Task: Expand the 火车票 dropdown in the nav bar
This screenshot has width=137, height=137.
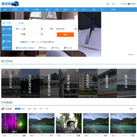Action: 37,10
